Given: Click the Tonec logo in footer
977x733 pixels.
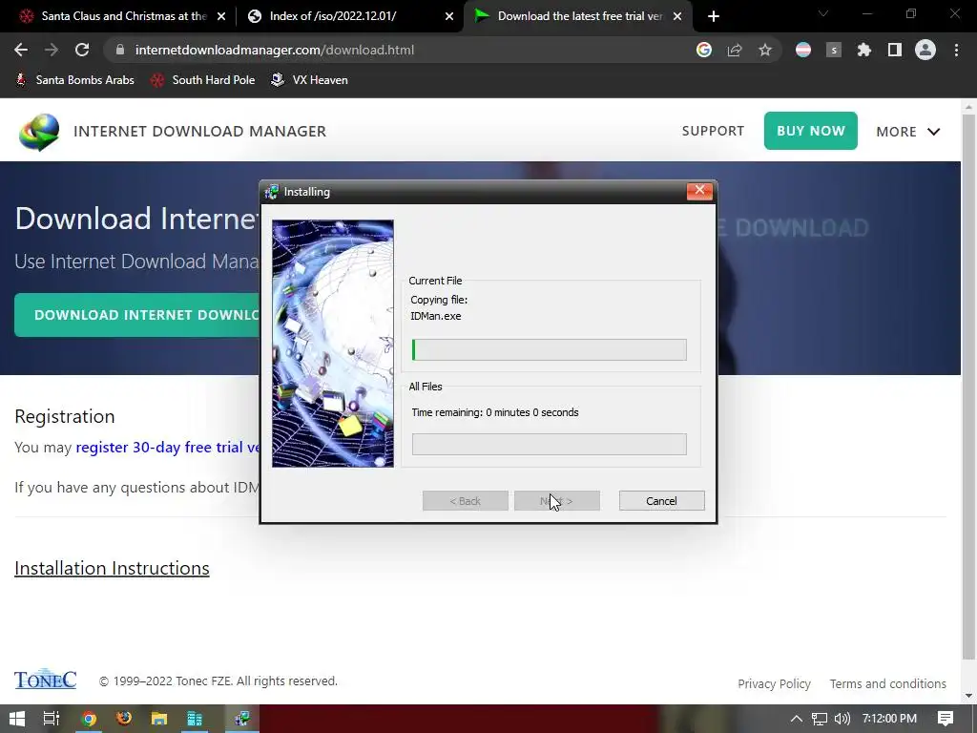Looking at the screenshot, I should coord(46,680).
